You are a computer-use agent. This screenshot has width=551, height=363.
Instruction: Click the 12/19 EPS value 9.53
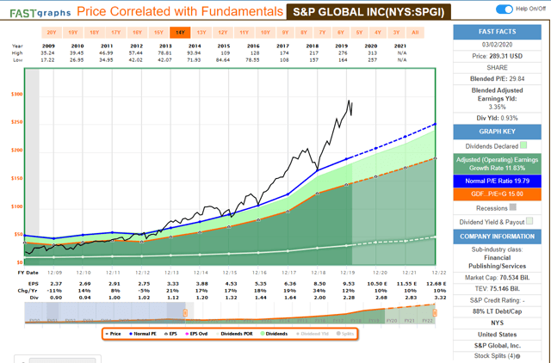point(349,284)
